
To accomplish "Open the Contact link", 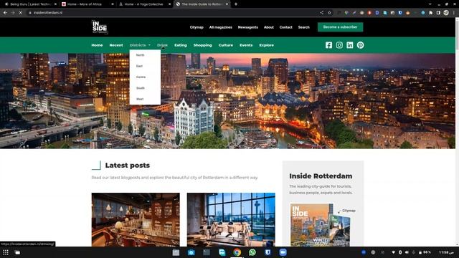I will [285, 27].
